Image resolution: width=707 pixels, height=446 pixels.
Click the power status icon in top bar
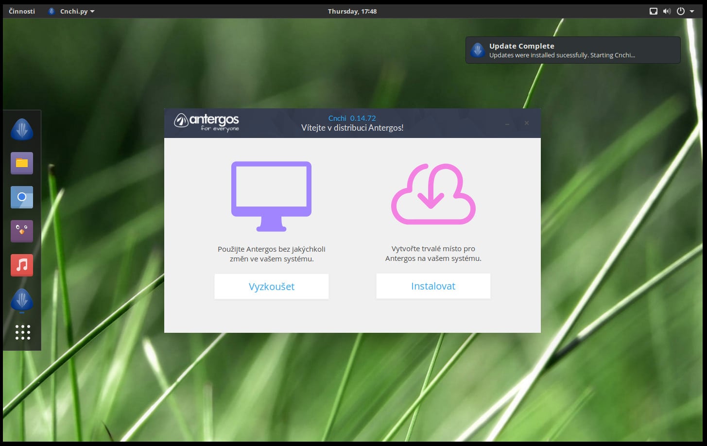click(x=680, y=11)
